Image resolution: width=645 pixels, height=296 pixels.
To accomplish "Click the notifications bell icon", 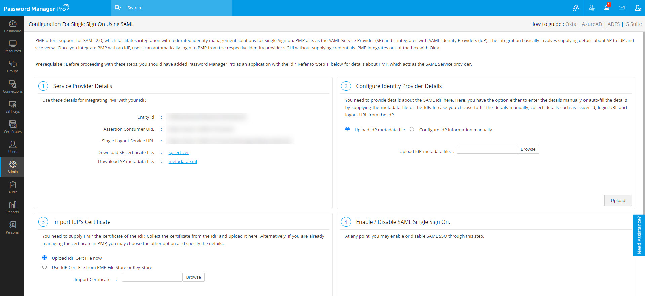I will [606, 8].
